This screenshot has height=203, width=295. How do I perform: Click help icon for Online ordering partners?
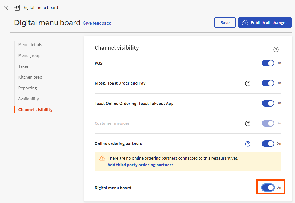click(248, 144)
